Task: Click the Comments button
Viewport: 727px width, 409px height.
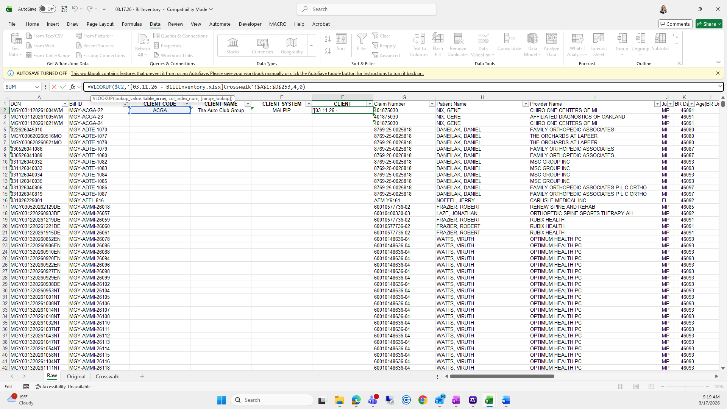Action: (x=675, y=24)
